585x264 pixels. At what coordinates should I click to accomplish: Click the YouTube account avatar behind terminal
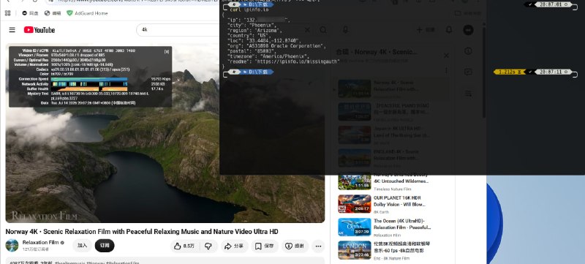(x=468, y=30)
